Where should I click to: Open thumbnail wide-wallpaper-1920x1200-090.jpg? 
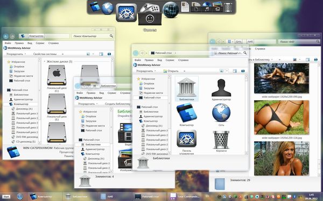282,78
